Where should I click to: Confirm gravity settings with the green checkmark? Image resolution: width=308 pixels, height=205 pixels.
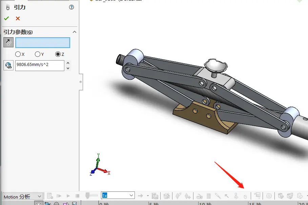6,19
